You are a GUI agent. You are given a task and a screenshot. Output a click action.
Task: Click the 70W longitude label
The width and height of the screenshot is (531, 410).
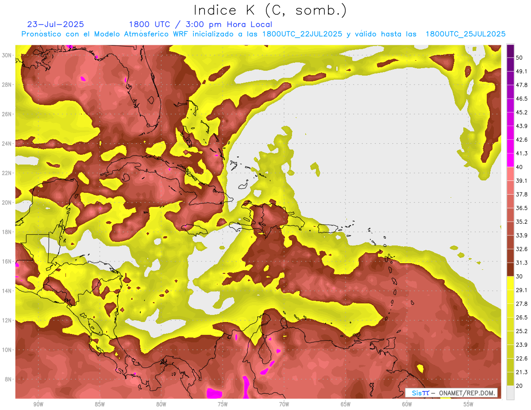284,404
